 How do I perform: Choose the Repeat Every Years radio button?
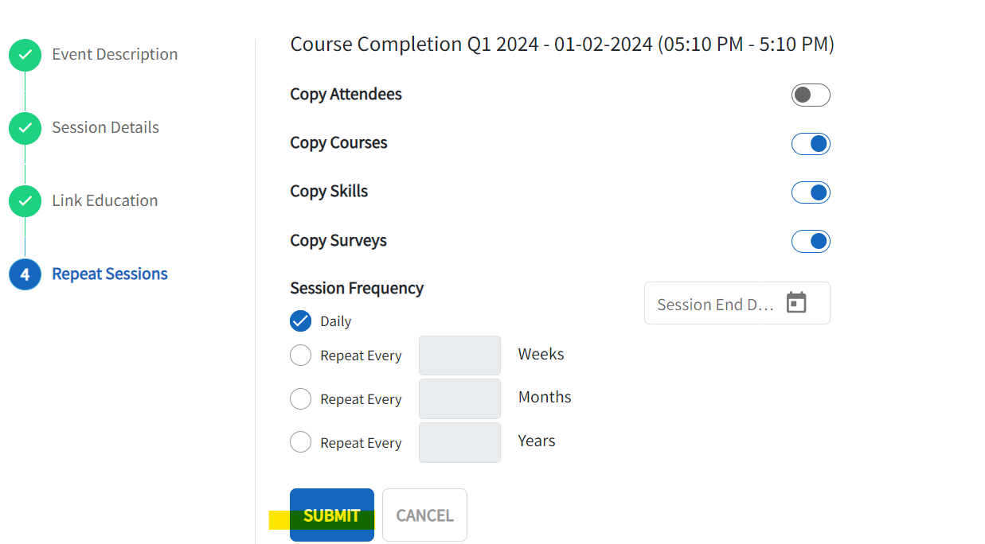(301, 442)
